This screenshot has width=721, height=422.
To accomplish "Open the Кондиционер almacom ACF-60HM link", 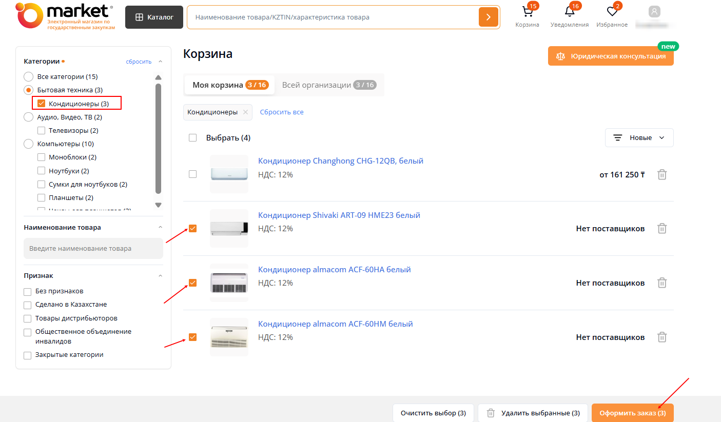I will (x=336, y=324).
